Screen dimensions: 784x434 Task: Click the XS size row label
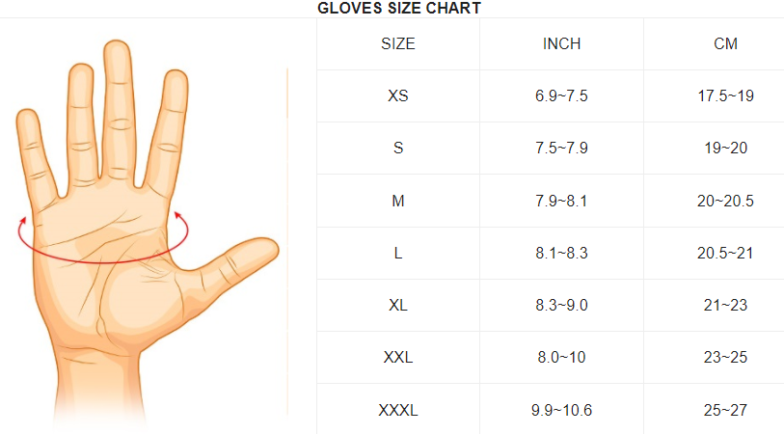click(x=398, y=96)
